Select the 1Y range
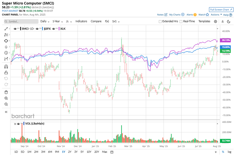 point(64,152)
